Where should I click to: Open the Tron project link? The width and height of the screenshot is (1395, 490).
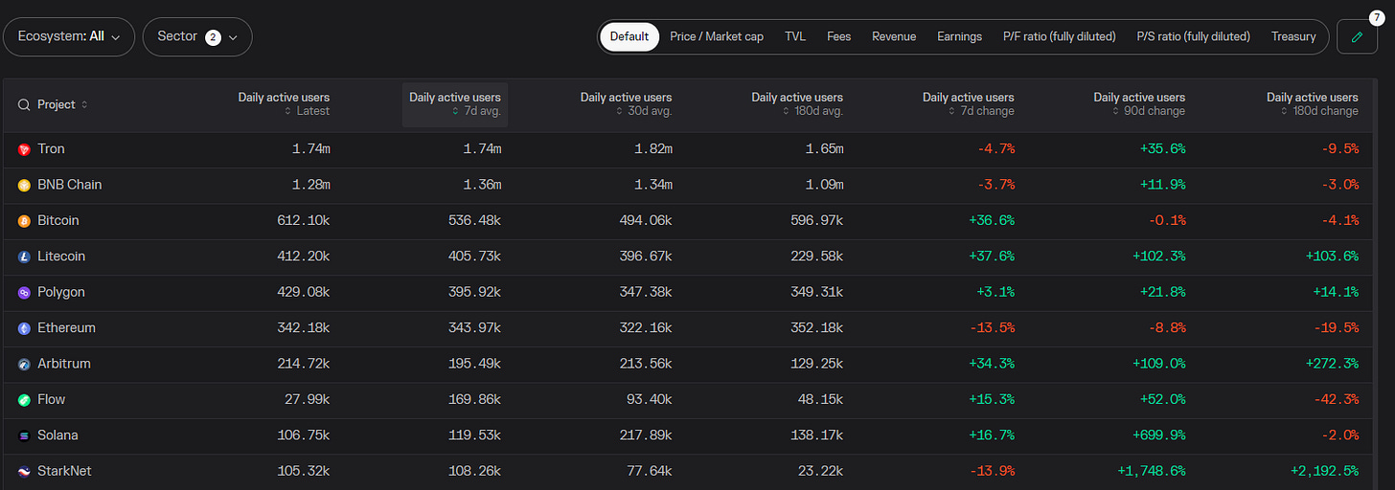tap(52, 149)
